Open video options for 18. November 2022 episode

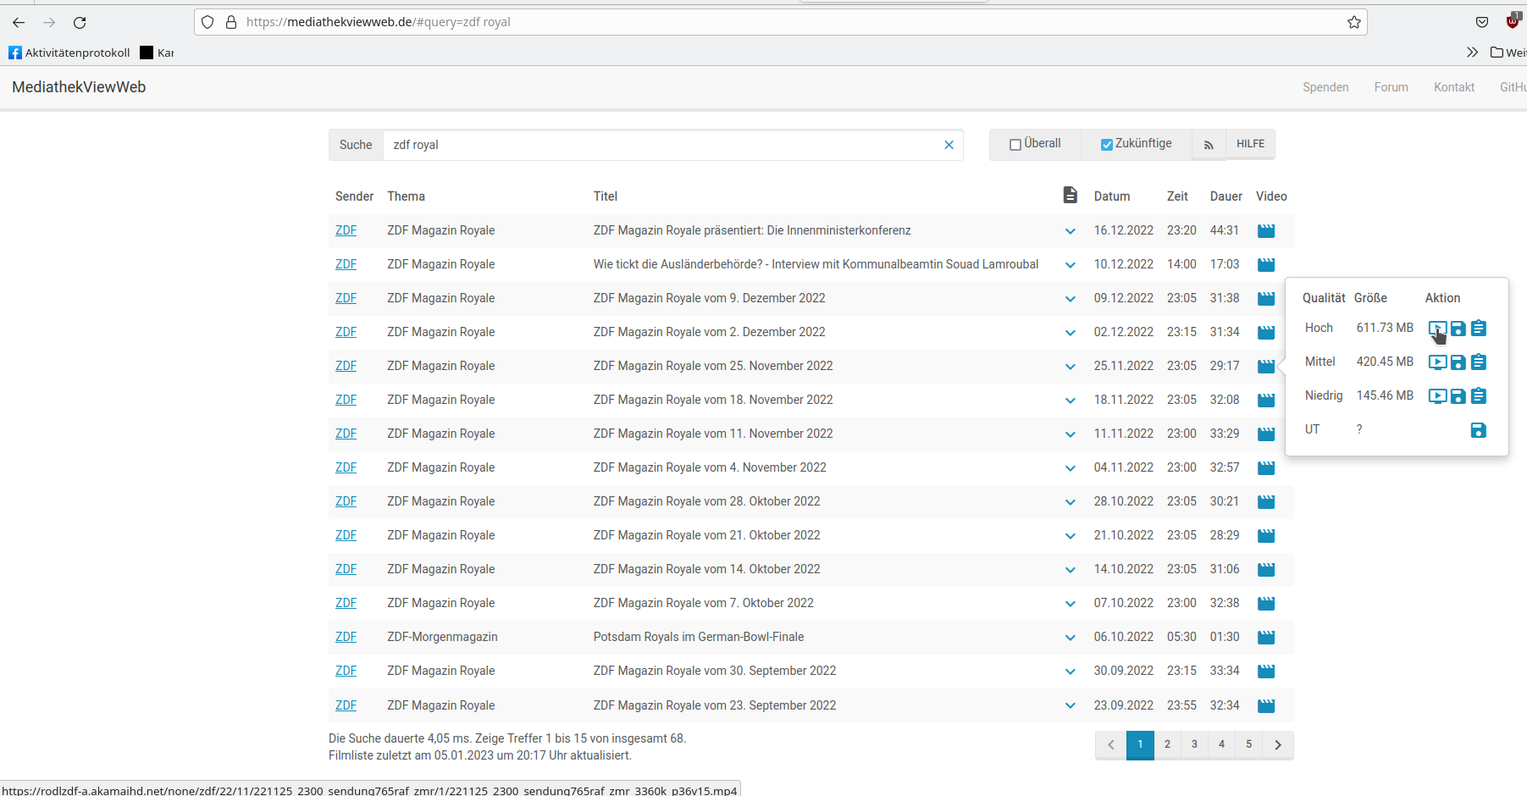coord(1266,401)
